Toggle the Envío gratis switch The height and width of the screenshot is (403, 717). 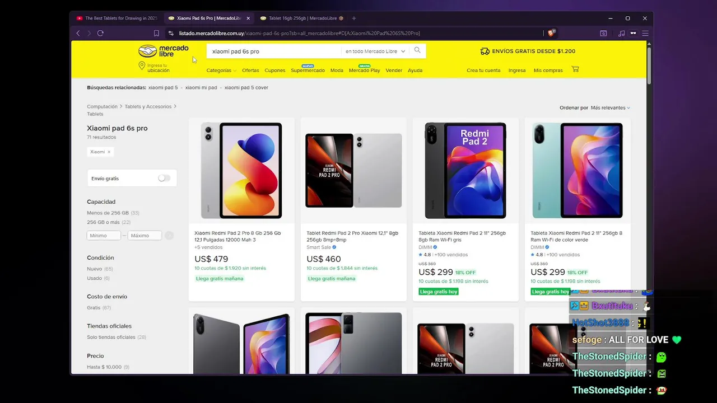(164, 178)
